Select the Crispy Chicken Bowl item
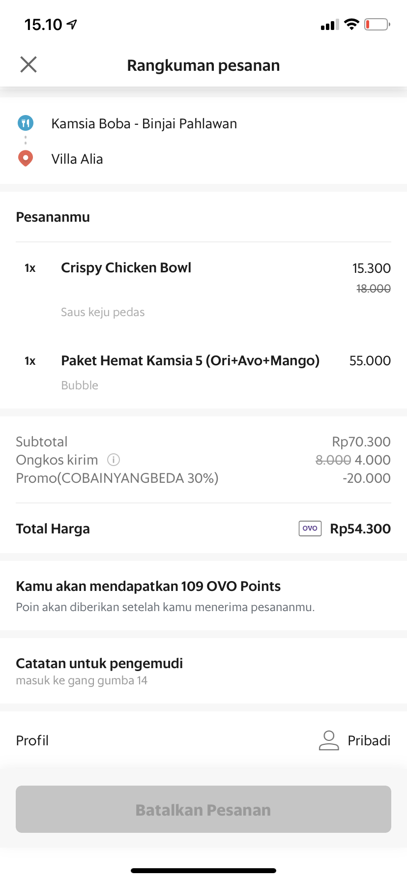 [126, 268]
